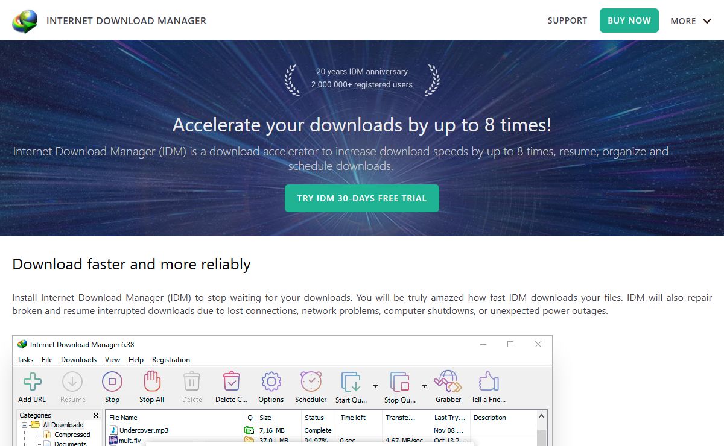This screenshot has height=446, width=724.
Task: Minimize the Internet Download Manager window
Action: [x=483, y=344]
